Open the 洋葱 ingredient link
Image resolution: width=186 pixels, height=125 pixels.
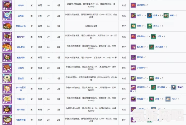[x=157, y=99]
